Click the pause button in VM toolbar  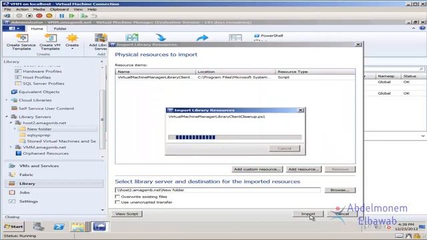tap(62, 16)
